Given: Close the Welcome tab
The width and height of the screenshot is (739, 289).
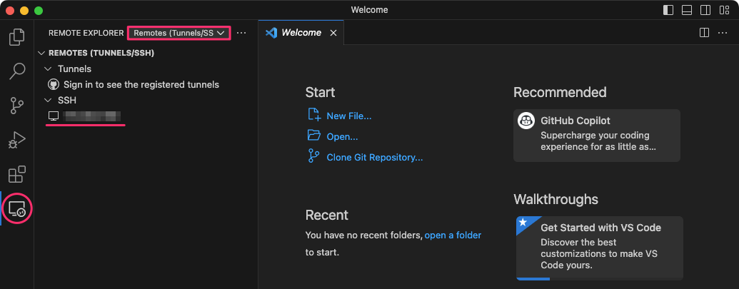Looking at the screenshot, I should (333, 33).
